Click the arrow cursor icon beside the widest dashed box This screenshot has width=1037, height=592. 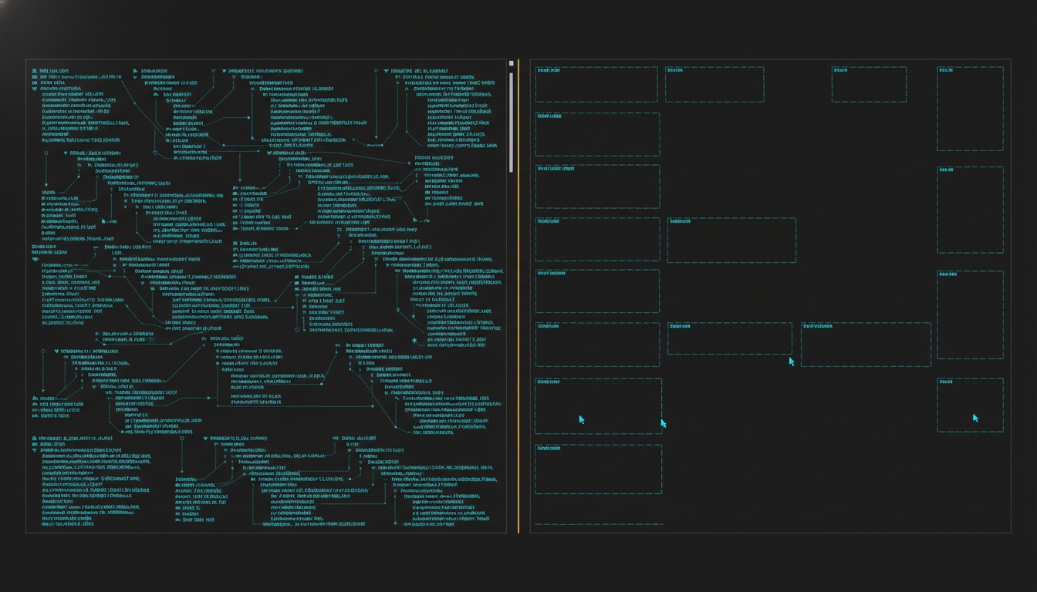(x=792, y=361)
